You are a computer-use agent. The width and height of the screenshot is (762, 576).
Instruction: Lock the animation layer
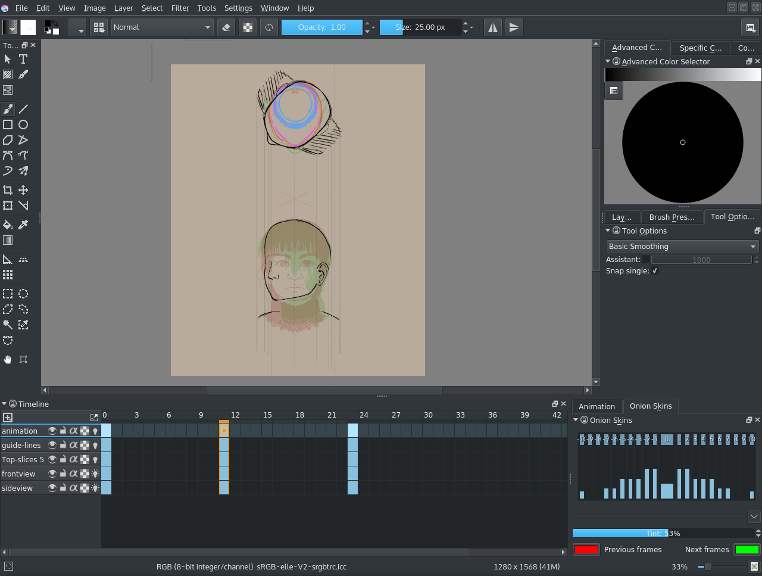coord(63,430)
